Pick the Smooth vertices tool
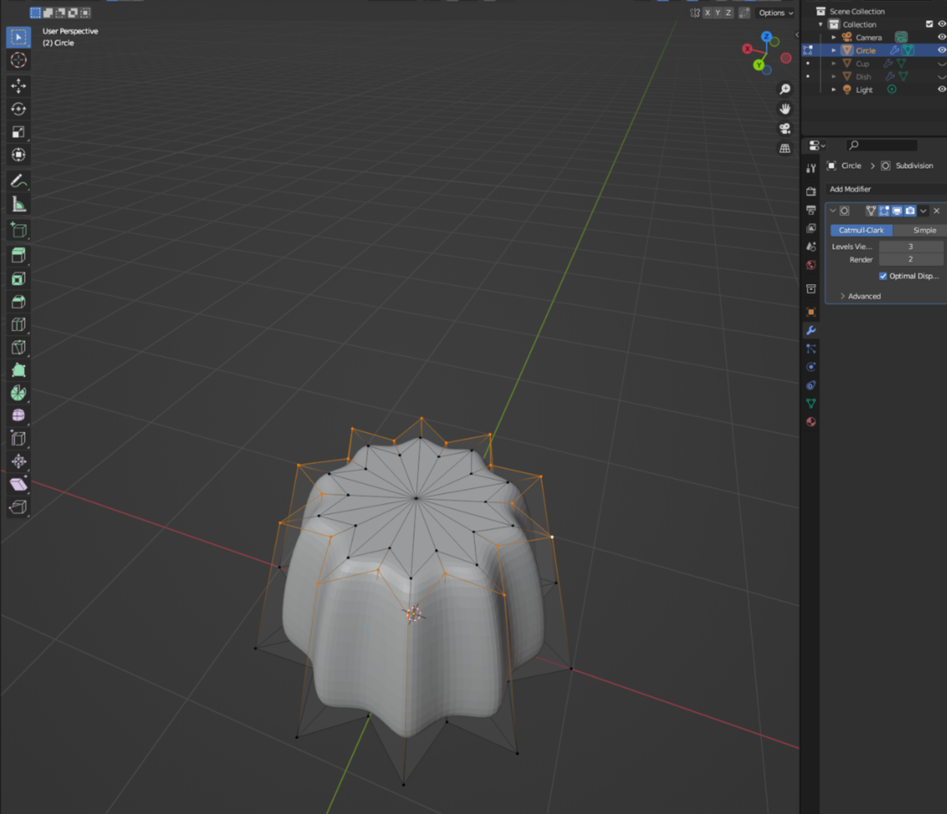 19,415
